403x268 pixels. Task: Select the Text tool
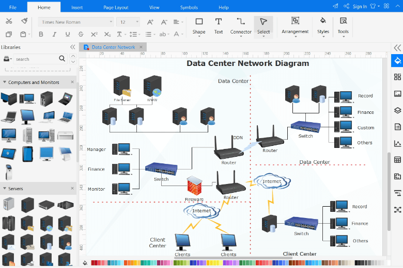pyautogui.click(x=218, y=26)
